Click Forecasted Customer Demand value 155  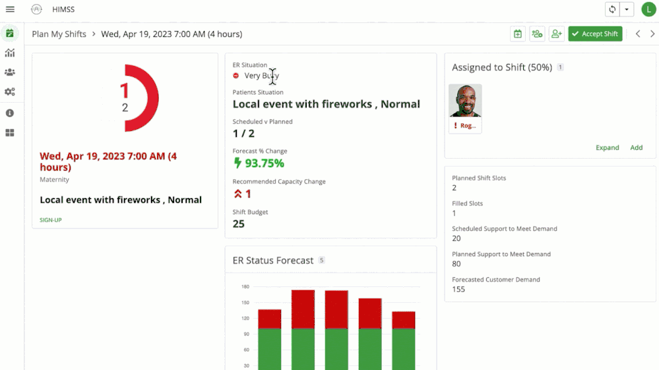pyautogui.click(x=458, y=289)
